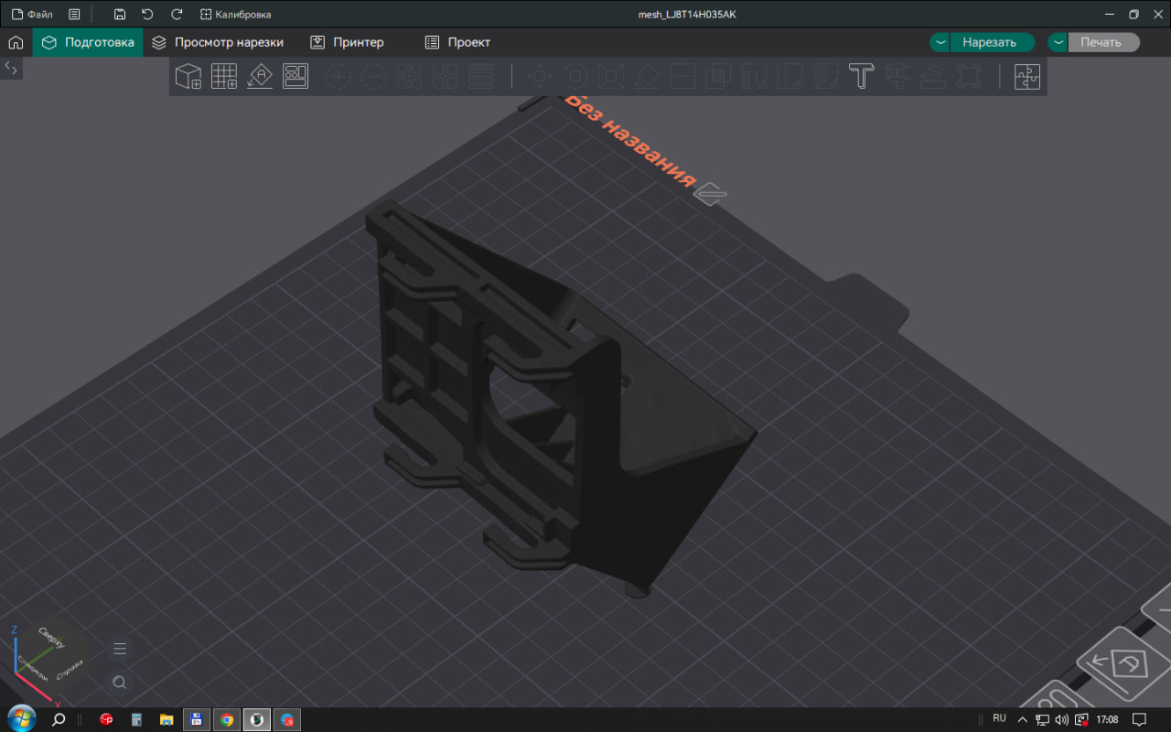Undo the last action arrow icon
The height and width of the screenshot is (732, 1171).
(147, 15)
